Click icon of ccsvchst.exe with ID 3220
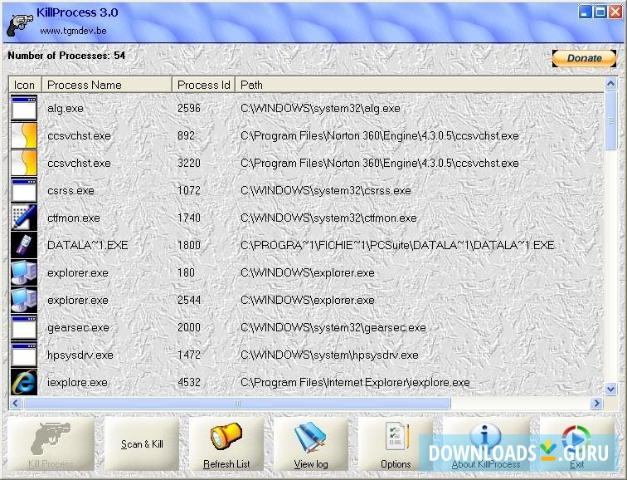The image size is (627, 480). point(24,163)
